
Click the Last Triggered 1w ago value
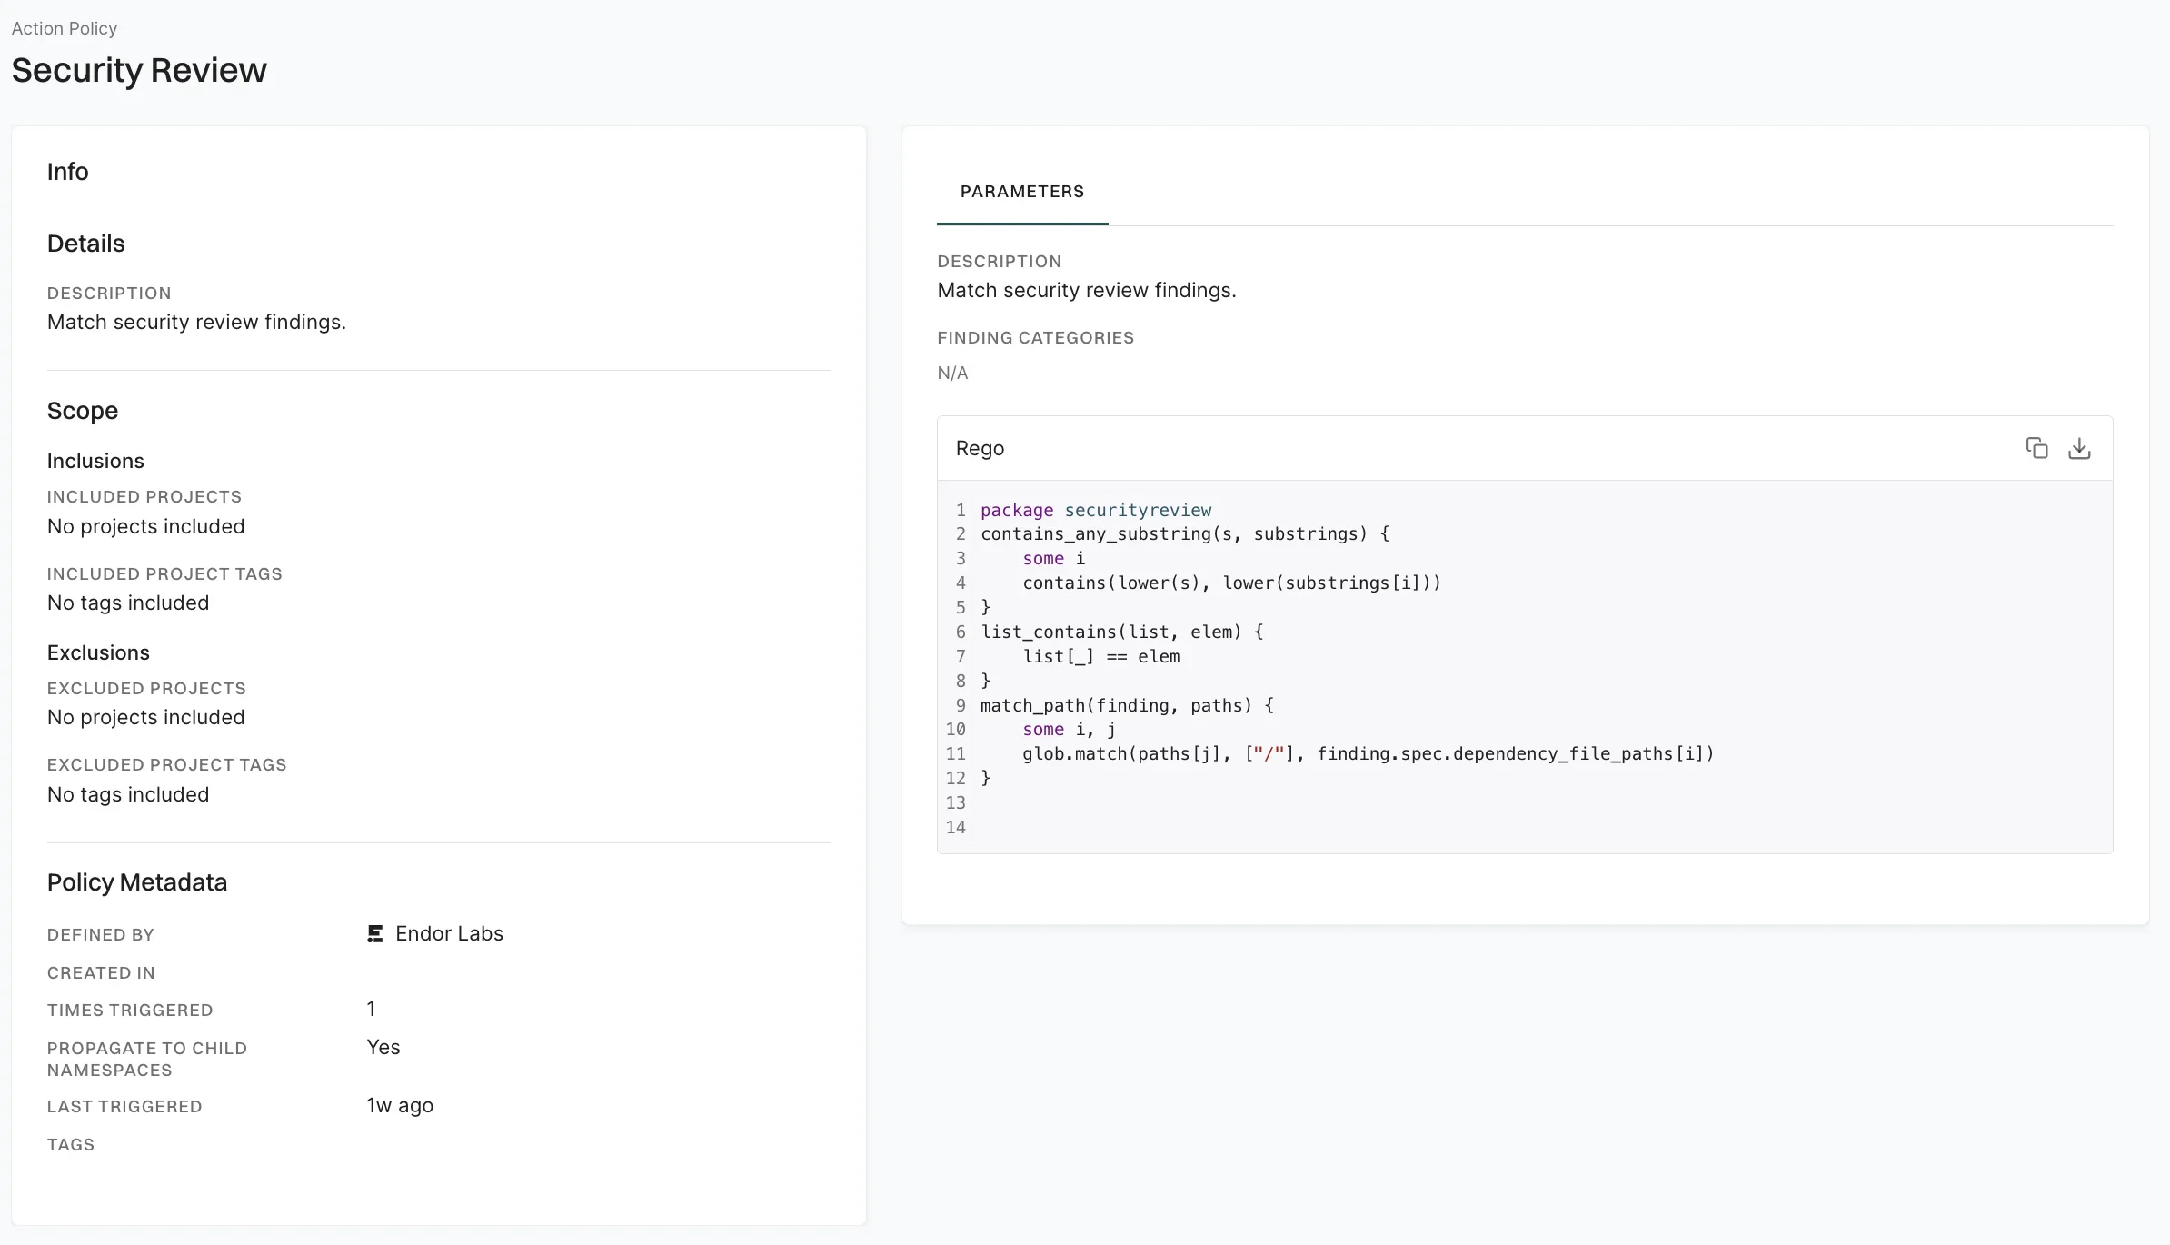[x=400, y=1105]
